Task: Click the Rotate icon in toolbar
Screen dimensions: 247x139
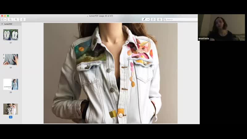Action: click(x=153, y=19)
